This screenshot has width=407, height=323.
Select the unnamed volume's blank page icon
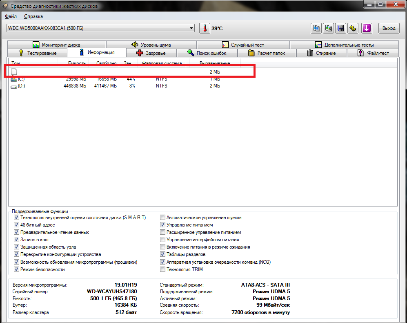coord(14,72)
